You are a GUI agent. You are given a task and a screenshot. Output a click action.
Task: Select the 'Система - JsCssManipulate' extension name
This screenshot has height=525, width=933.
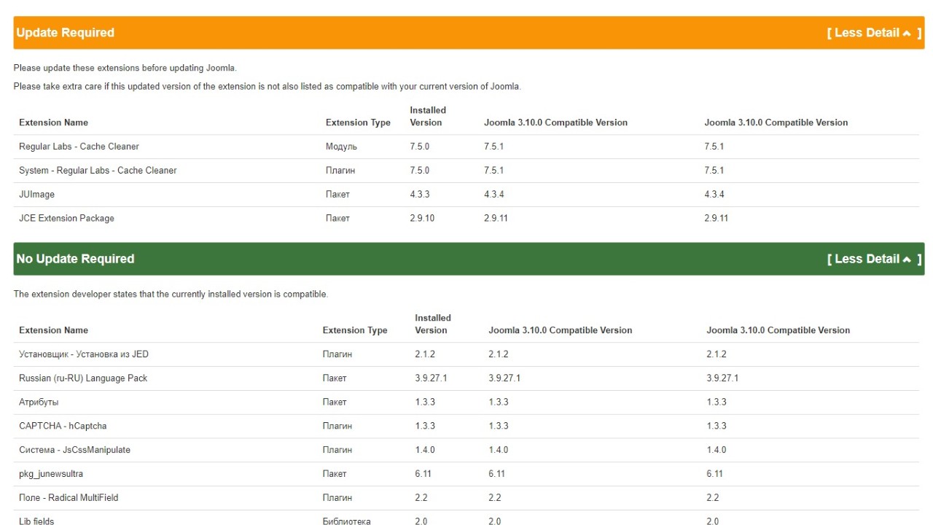[x=74, y=450]
